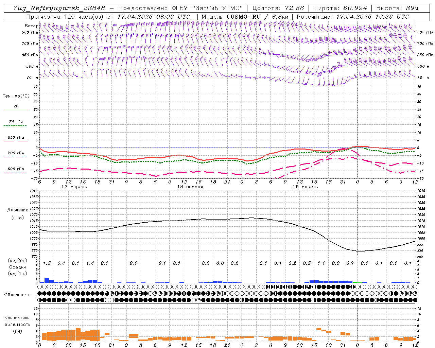Select the Облачность cloud cover label

[x=17, y=295]
